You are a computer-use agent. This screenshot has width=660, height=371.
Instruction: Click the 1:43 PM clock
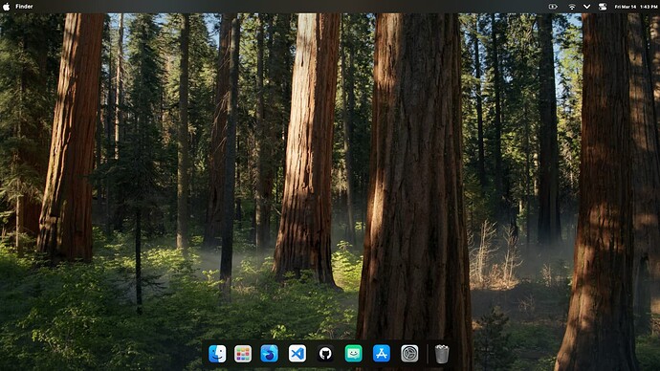(x=649, y=7)
